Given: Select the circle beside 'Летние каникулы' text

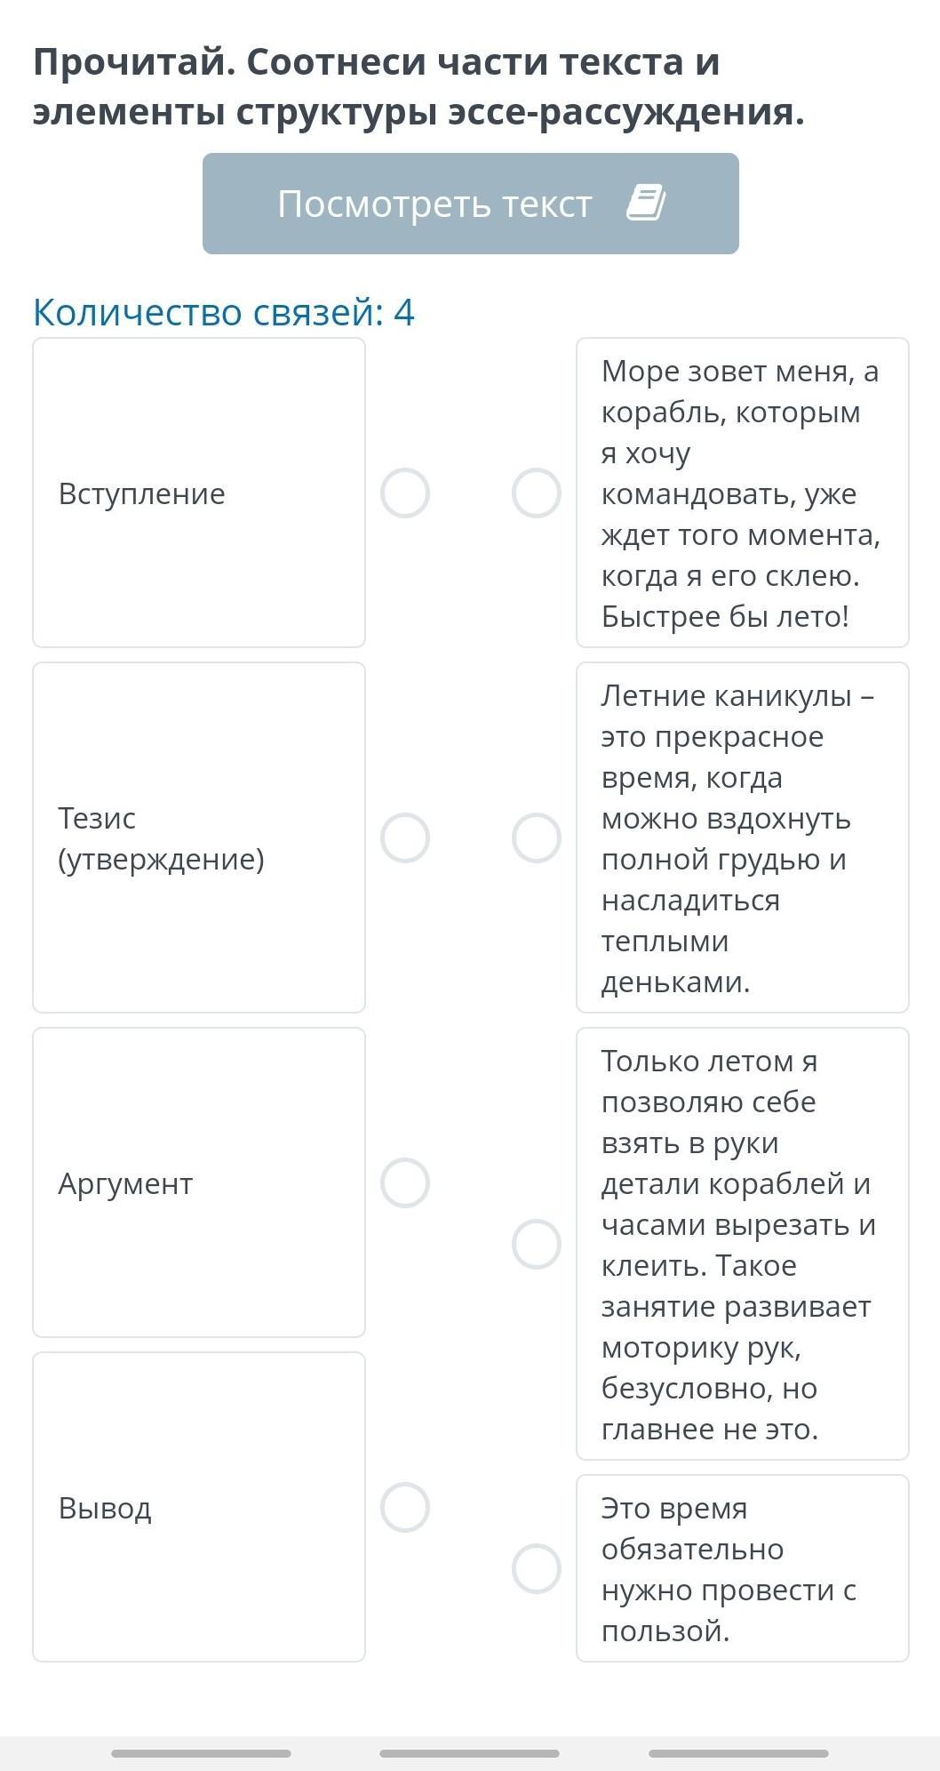Looking at the screenshot, I should tap(537, 837).
